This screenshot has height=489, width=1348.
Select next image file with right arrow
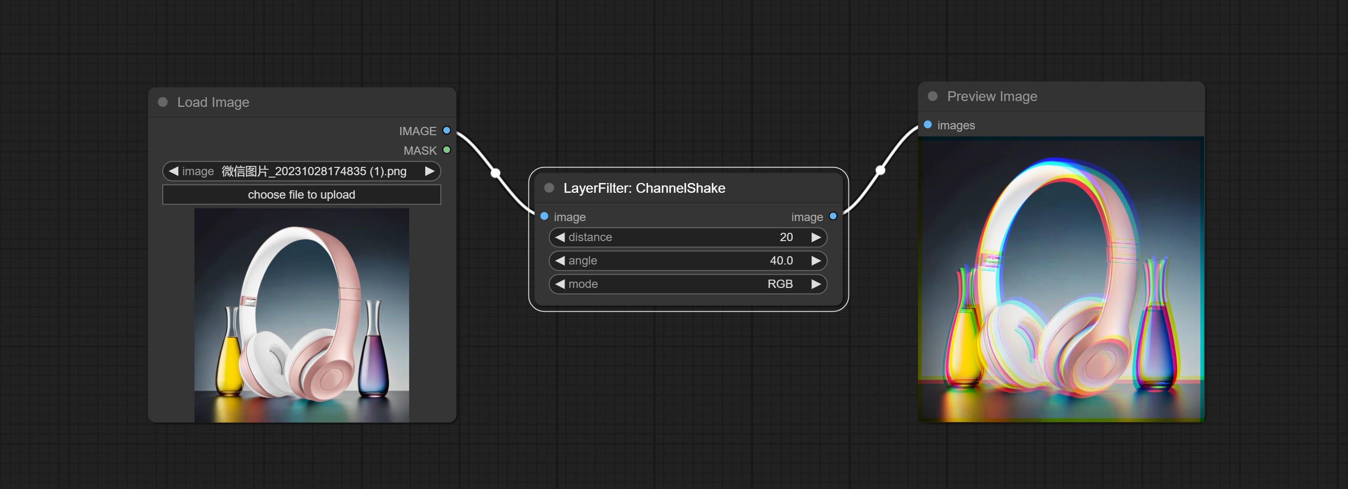point(430,171)
